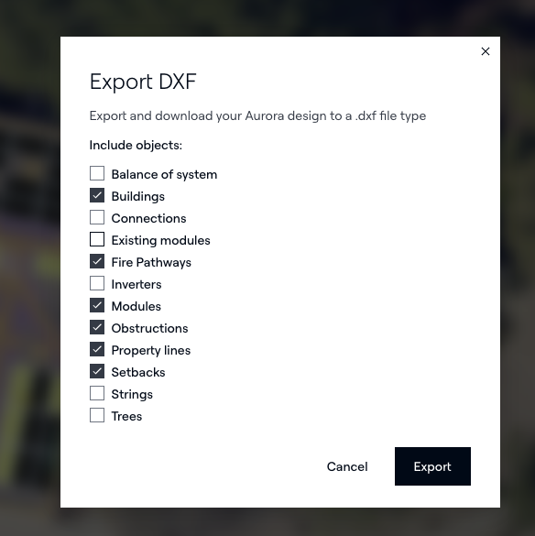
Task: Uncheck the Property lines checkbox
Action: [x=97, y=349]
